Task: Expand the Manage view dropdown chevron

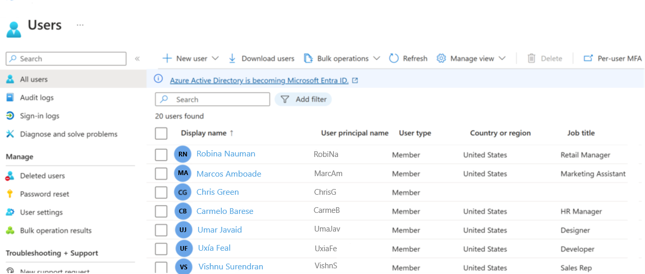Action: tap(502, 59)
